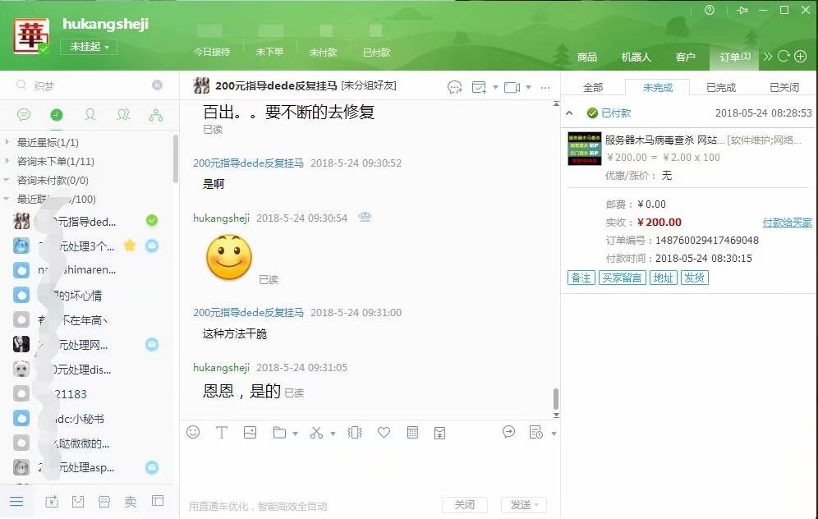Image resolution: width=818 pixels, height=519 pixels.
Task: Pin the window with the pin icon
Action: coord(742,10)
